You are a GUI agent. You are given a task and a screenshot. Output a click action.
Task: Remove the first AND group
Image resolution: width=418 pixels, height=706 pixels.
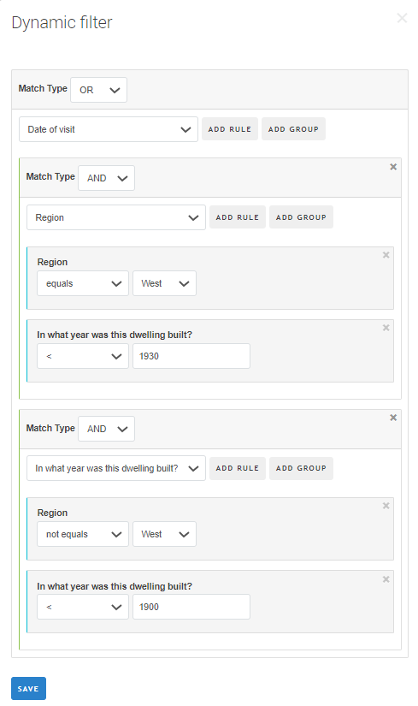(393, 167)
